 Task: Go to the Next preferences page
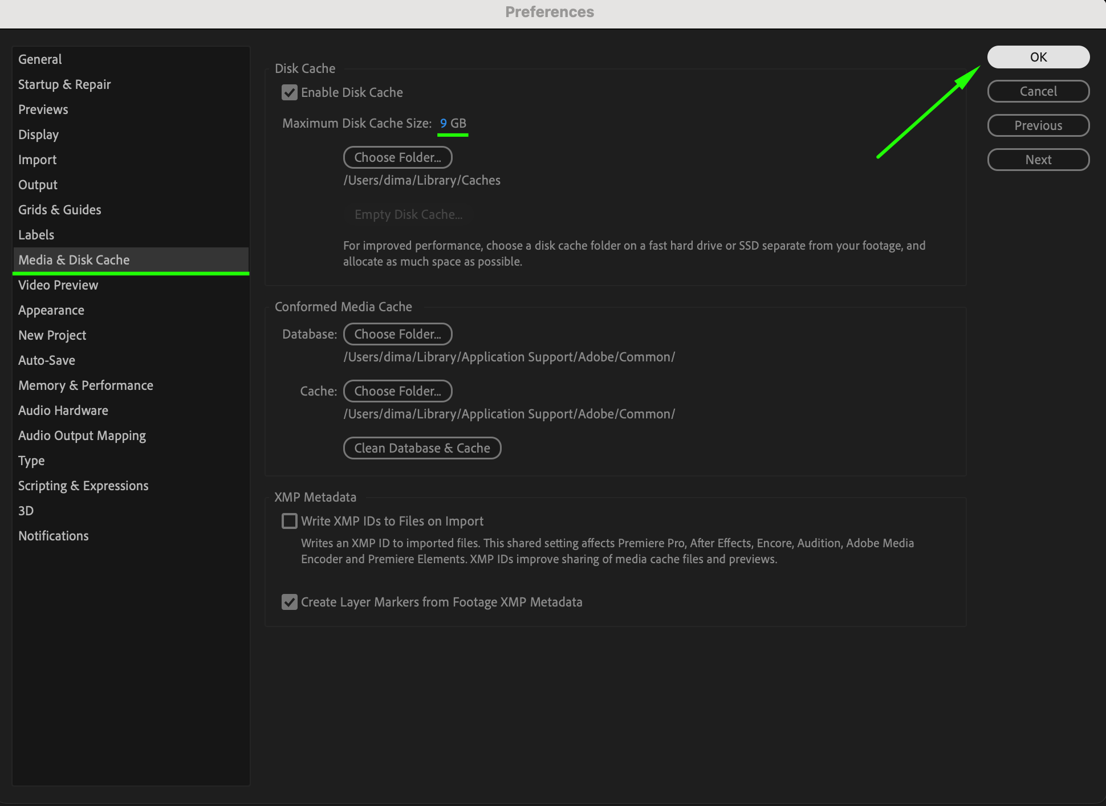click(1038, 160)
